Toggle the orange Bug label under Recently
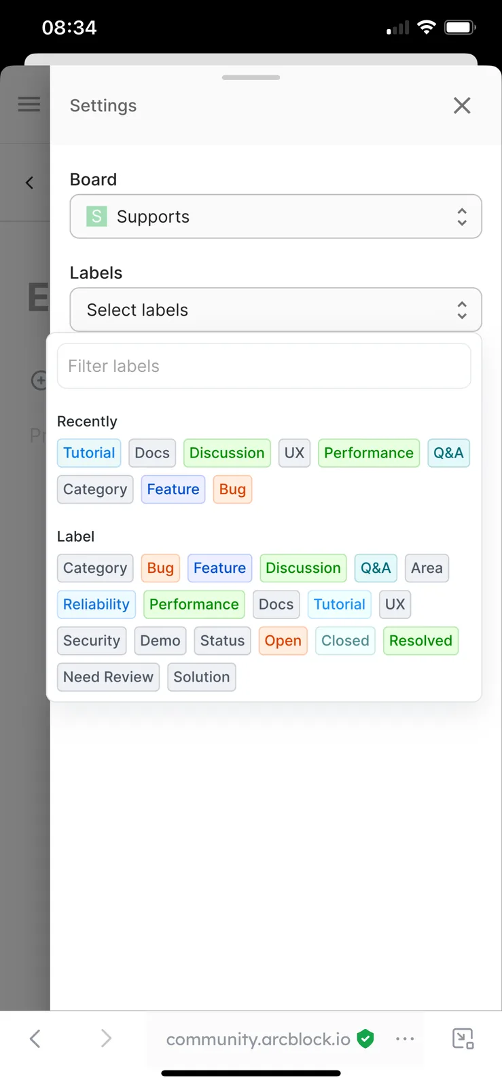Screen dimensions: 502x1086 point(232,489)
